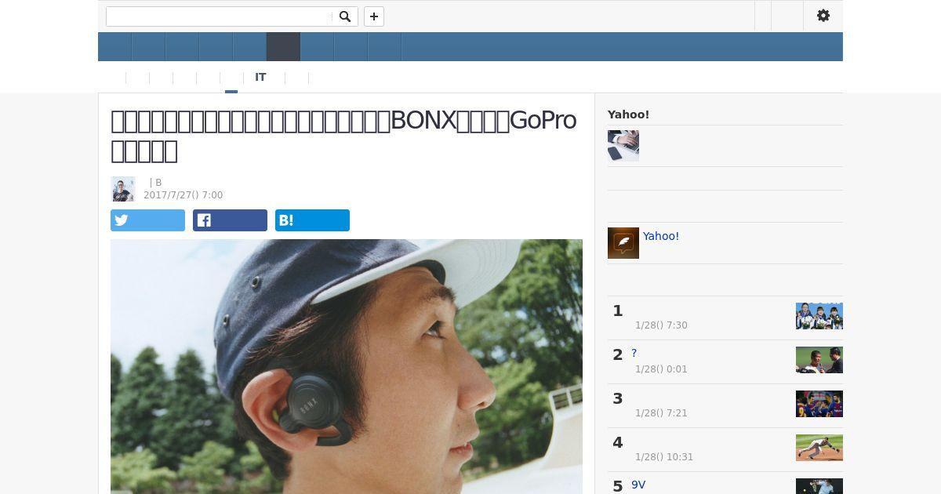Bookmark article with Hatena B! button

tap(312, 220)
